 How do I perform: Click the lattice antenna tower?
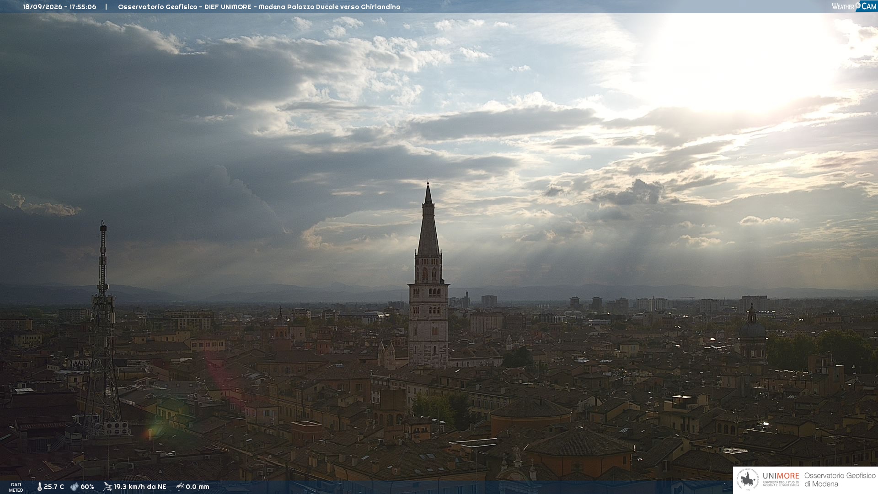[102, 329]
